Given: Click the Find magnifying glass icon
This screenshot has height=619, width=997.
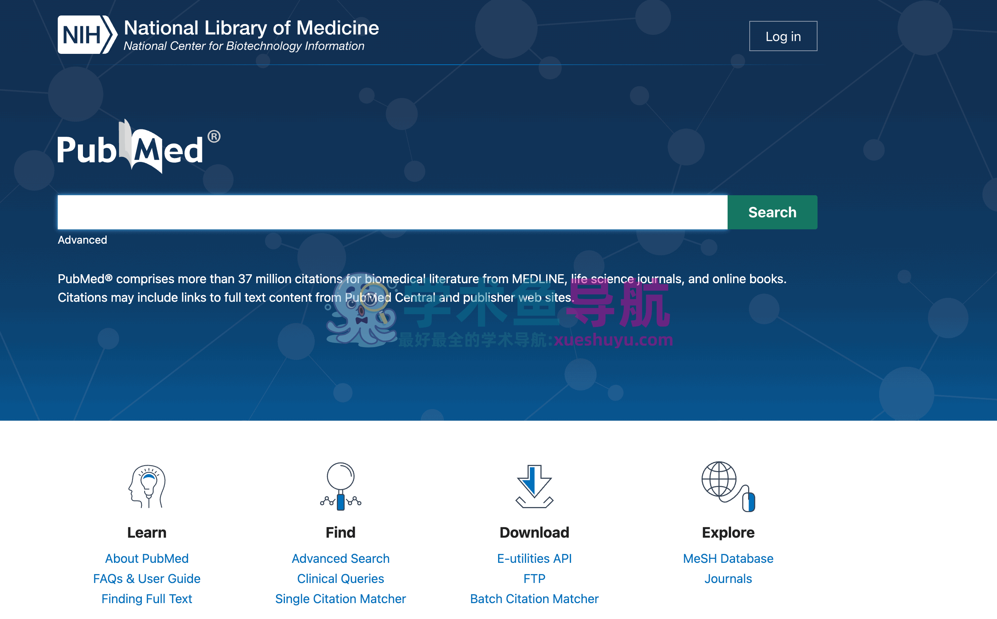Looking at the screenshot, I should [x=340, y=487].
